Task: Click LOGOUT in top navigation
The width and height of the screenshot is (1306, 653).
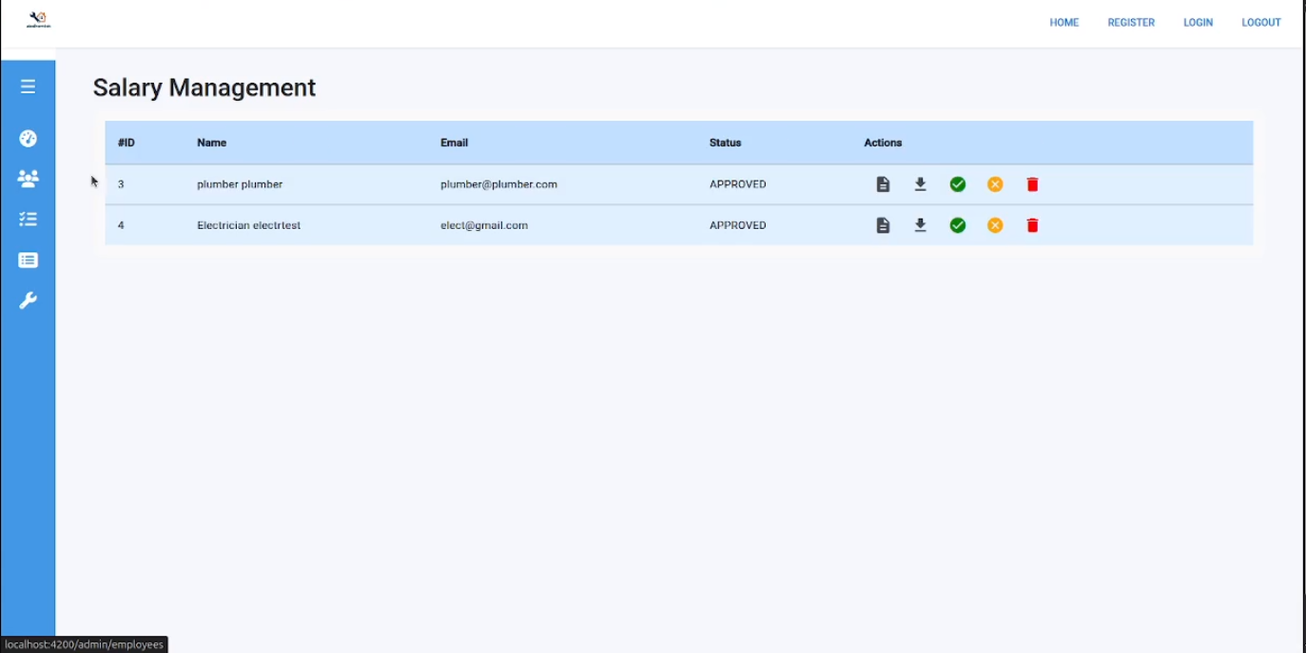Action: coord(1261,23)
